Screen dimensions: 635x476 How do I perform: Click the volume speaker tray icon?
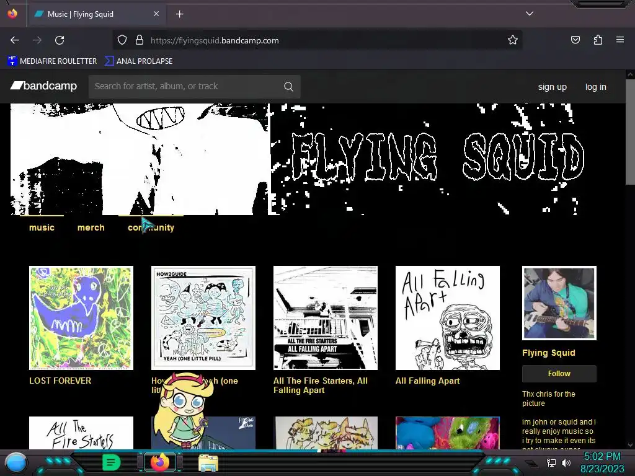tap(566, 462)
